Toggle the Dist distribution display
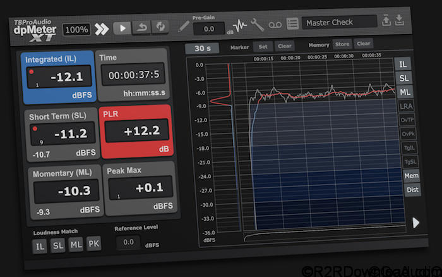 pos(413,190)
